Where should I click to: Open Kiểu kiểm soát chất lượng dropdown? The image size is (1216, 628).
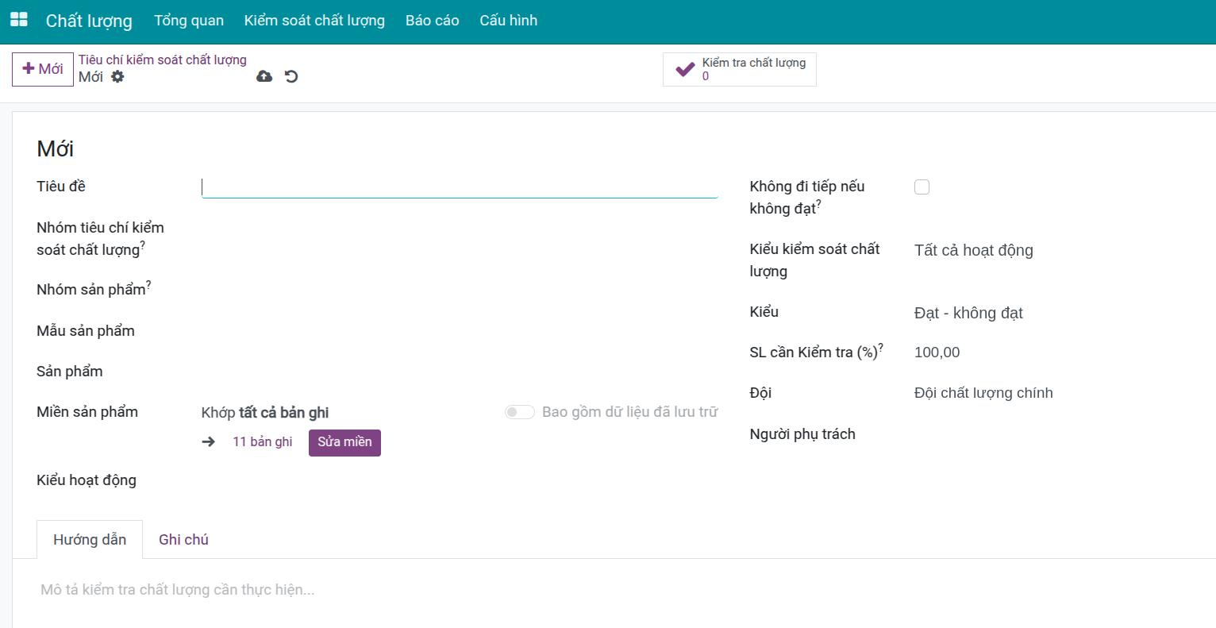(1052, 251)
